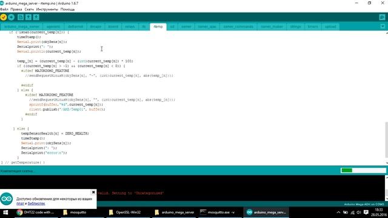The image size is (388, 218).
Task: Click the line 'client.publish("/AMS/Temp01", buffer);'
Action: 67,109
